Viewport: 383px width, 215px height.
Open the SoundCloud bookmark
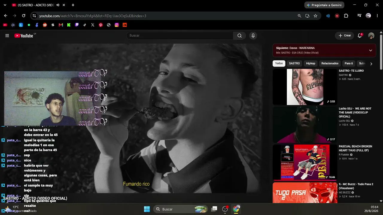[x=125, y=25]
